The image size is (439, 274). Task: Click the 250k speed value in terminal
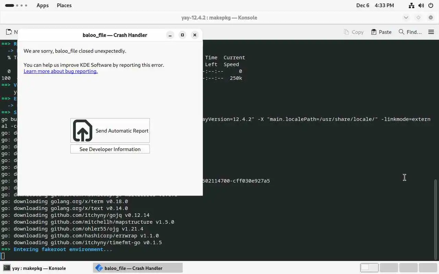coord(236,78)
